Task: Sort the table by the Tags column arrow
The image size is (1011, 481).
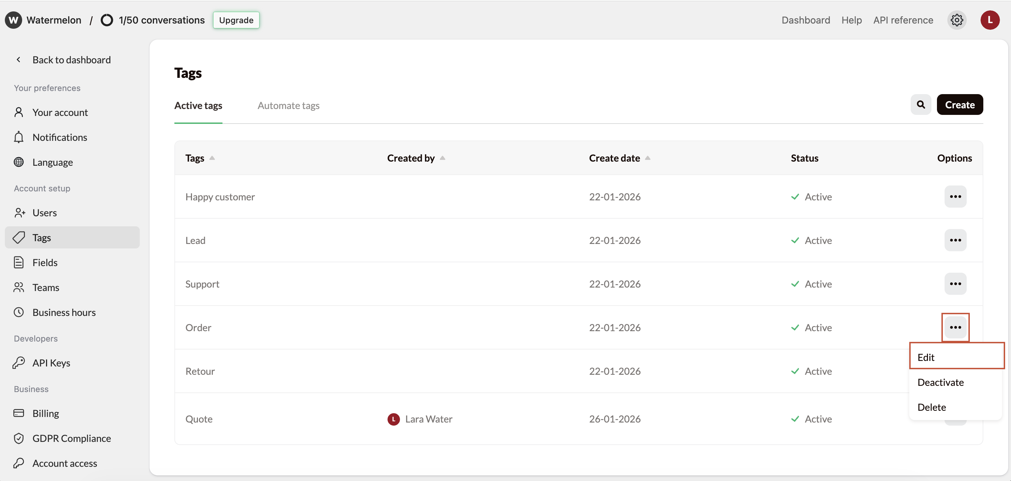Action: 212,158
